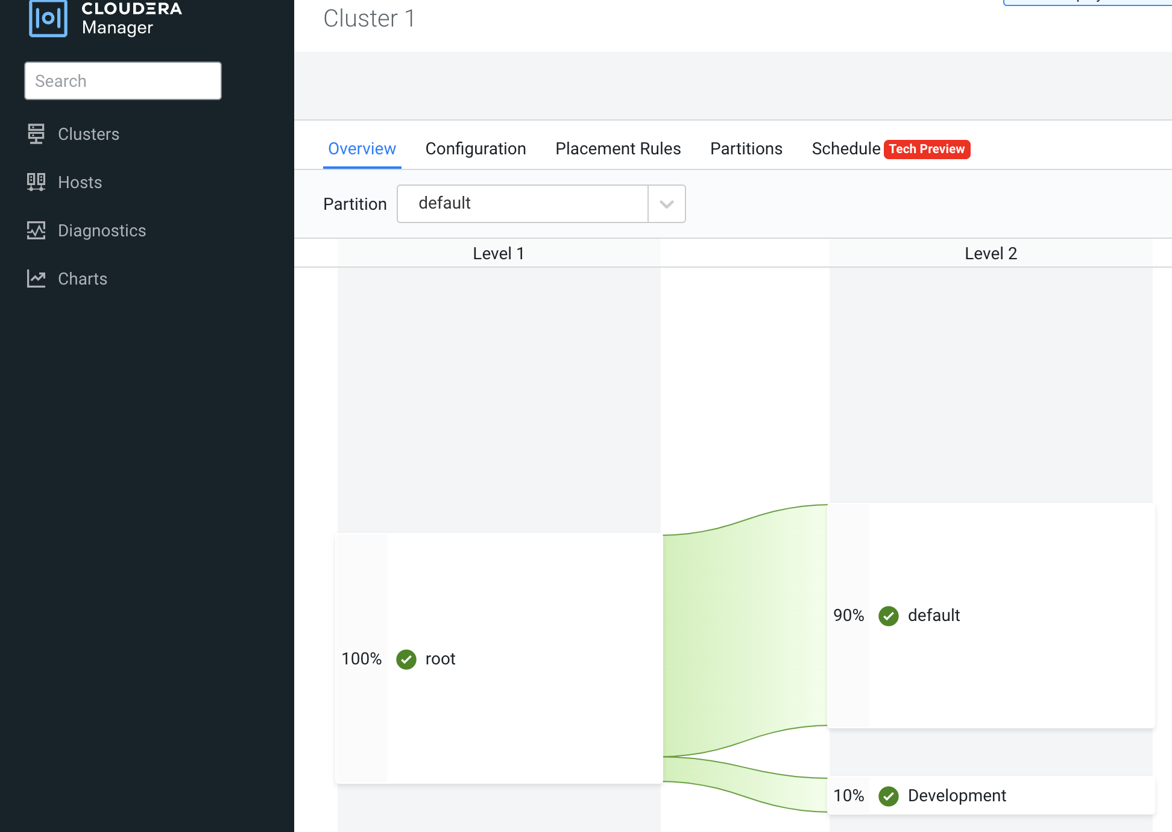Click the Clusters label in the sidebar
The width and height of the screenshot is (1172, 832).
(88, 134)
